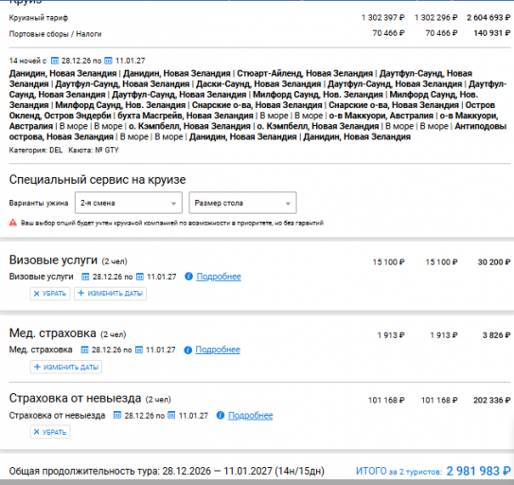Click the cruise tariff total '2 604 693 ₽'
The height and width of the screenshot is (485, 514).
488,17
